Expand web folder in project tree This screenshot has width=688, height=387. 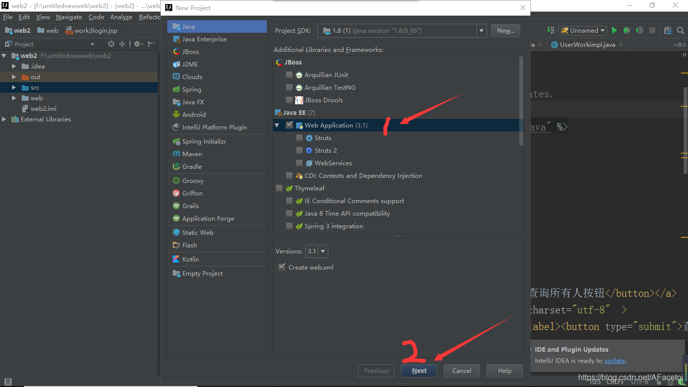coord(14,98)
